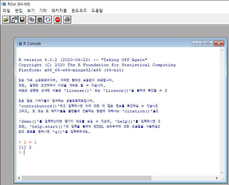Stop current computation with STOP icon
The width and height of the screenshot is (229, 185).
pos(58,20)
